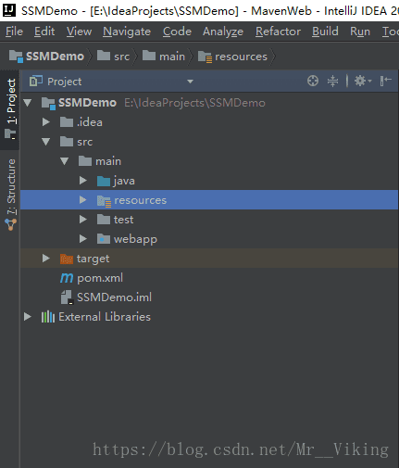Click the SSMDemo module folder icon in tree
This screenshot has height=468, width=399.
click(x=49, y=103)
